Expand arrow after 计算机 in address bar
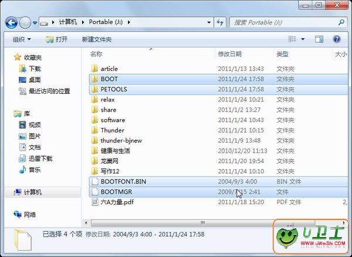Viewport: 352px width, 257px height. 83,22
